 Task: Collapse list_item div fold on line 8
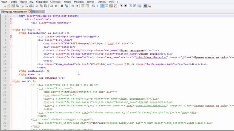[11, 40]
